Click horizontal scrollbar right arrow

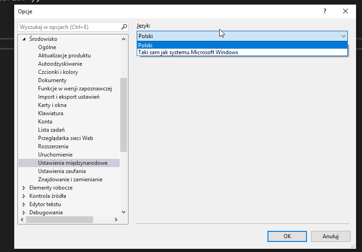click(116, 220)
